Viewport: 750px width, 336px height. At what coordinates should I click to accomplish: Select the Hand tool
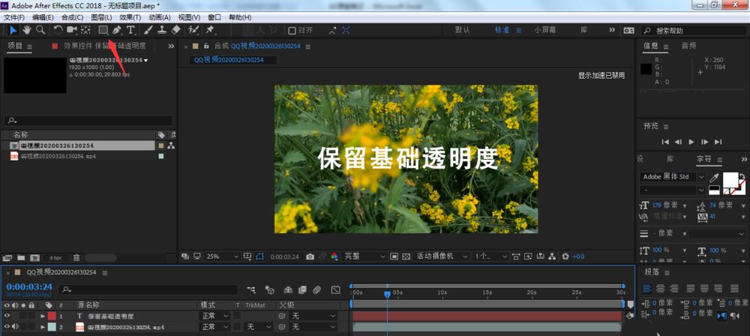pos(27,30)
